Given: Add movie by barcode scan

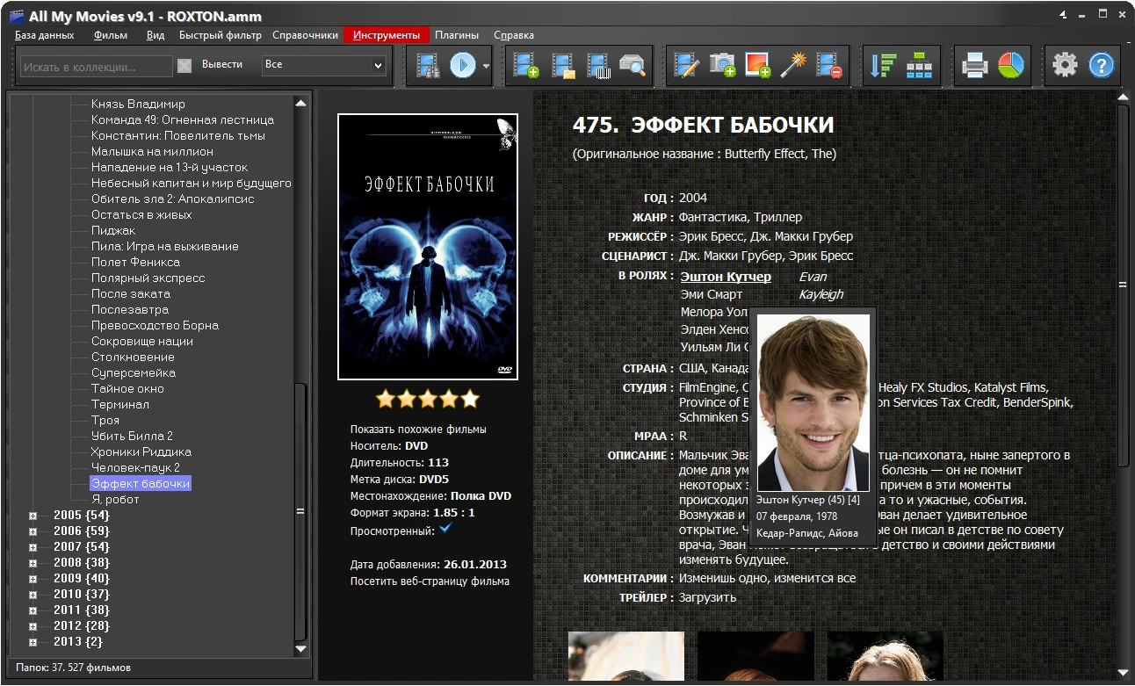Looking at the screenshot, I should coord(597,66).
